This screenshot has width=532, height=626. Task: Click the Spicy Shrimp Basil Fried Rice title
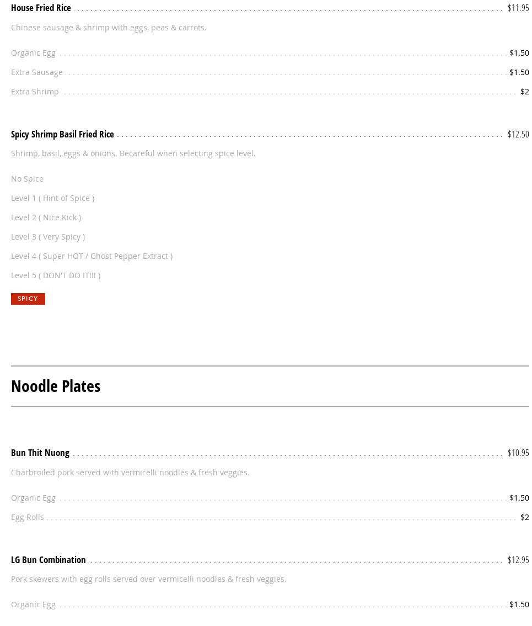pyautogui.click(x=62, y=134)
